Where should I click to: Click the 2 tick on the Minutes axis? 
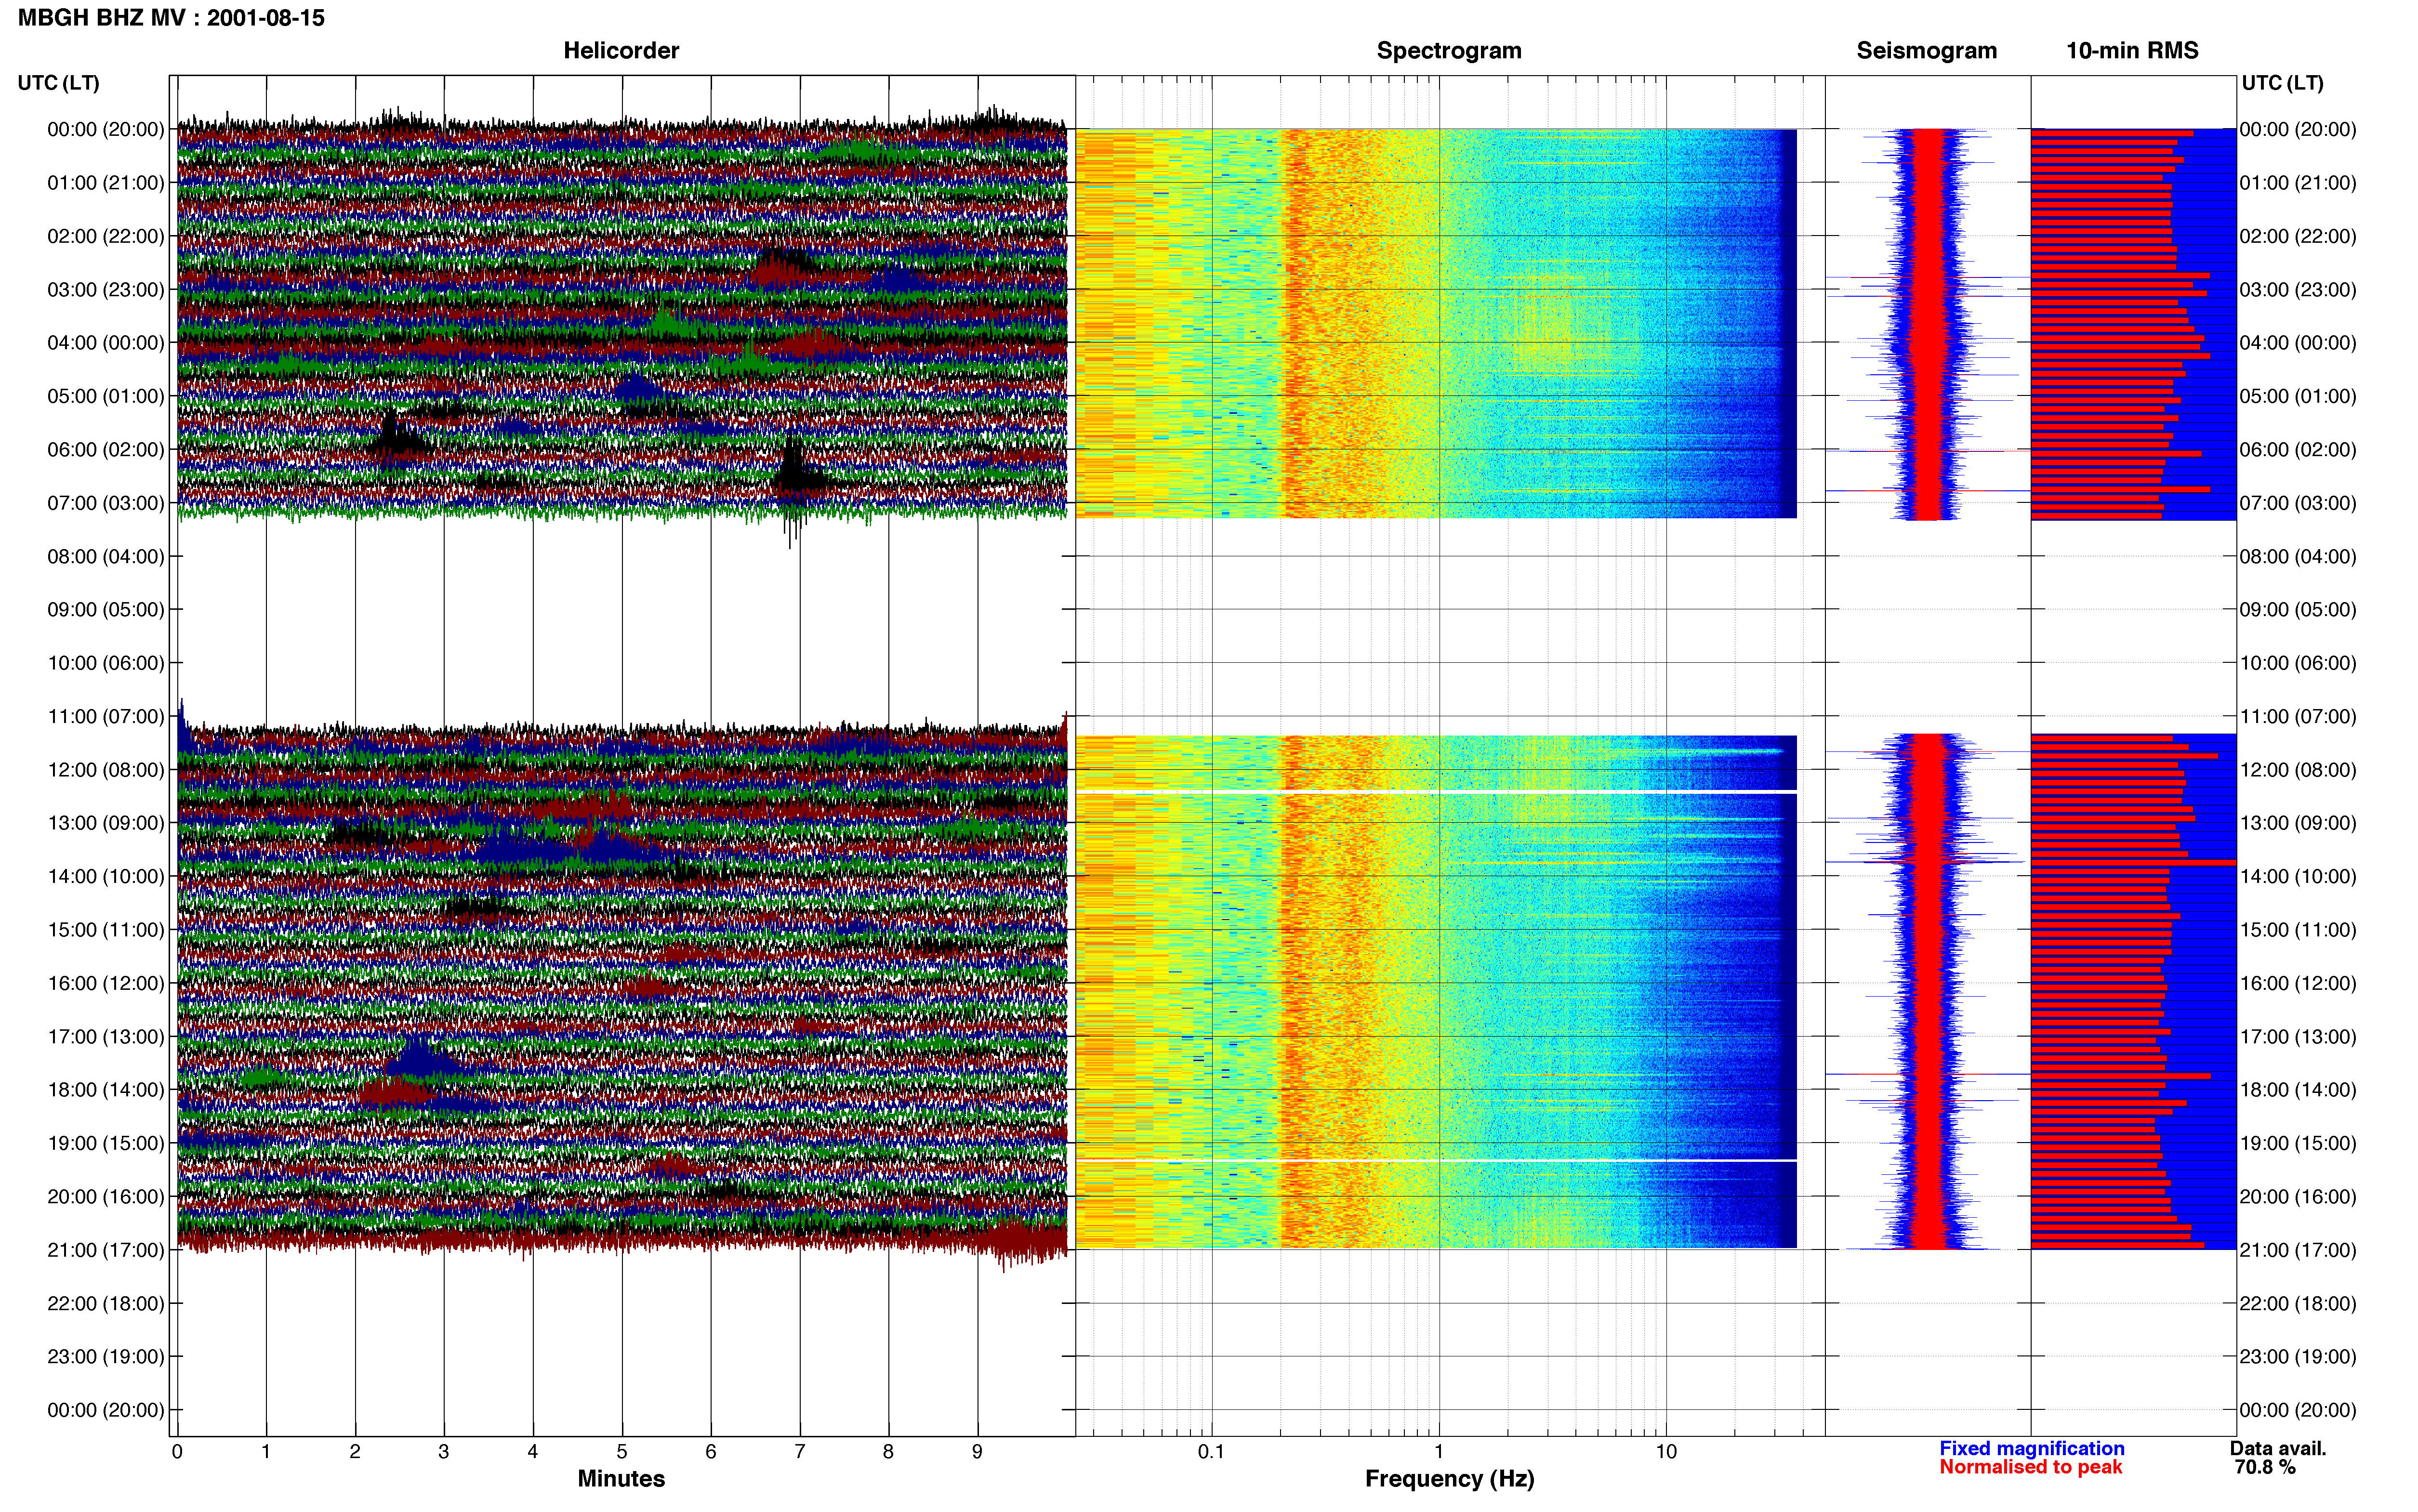(x=355, y=1451)
